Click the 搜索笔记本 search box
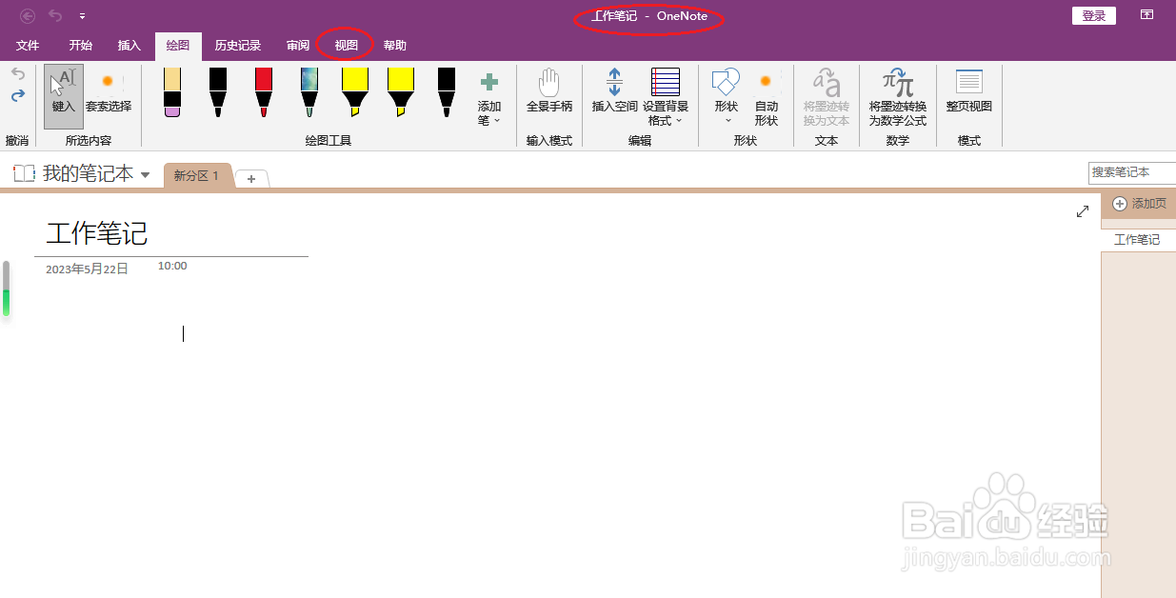 1132,172
